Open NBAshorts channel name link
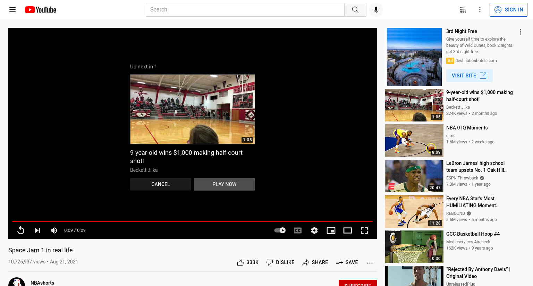The image size is (533, 286). [42, 283]
